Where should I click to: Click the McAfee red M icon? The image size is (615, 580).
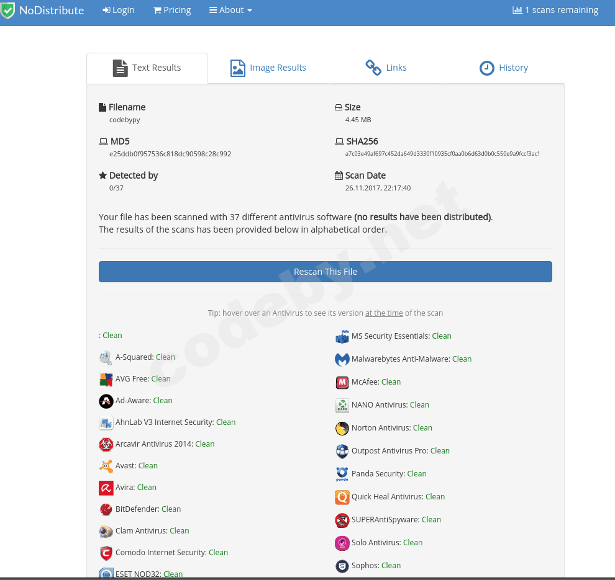tap(342, 382)
